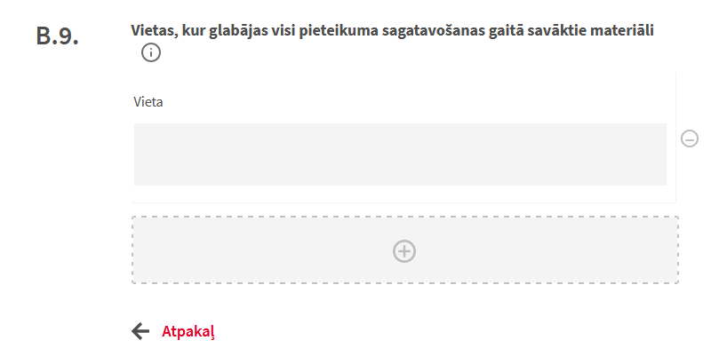Show the tooltip for the materials storage question
The image size is (727, 364).
151,53
